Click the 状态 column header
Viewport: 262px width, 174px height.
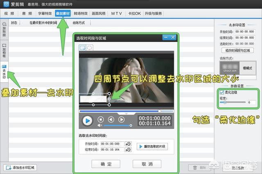14,23
